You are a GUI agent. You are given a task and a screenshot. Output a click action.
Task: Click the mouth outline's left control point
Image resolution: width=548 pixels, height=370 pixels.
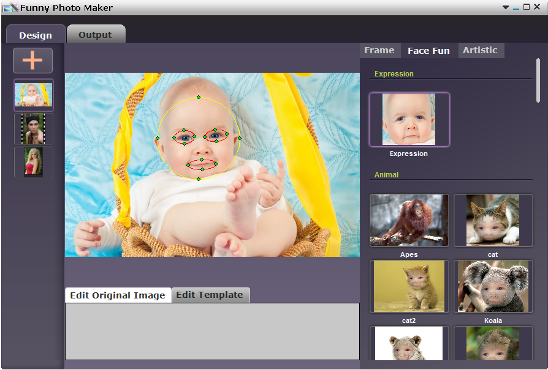pos(188,165)
